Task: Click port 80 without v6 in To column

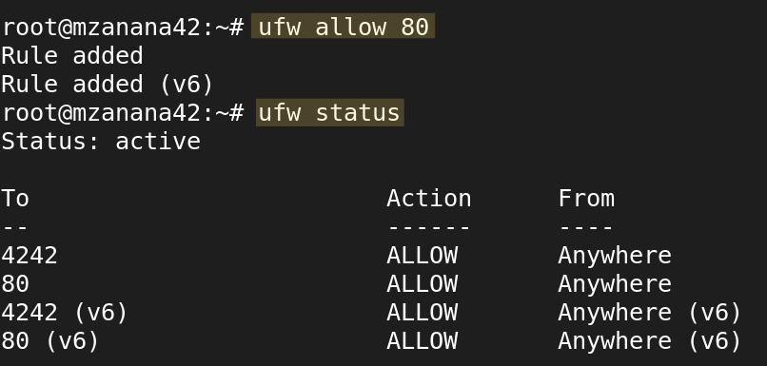Action: click(x=15, y=284)
